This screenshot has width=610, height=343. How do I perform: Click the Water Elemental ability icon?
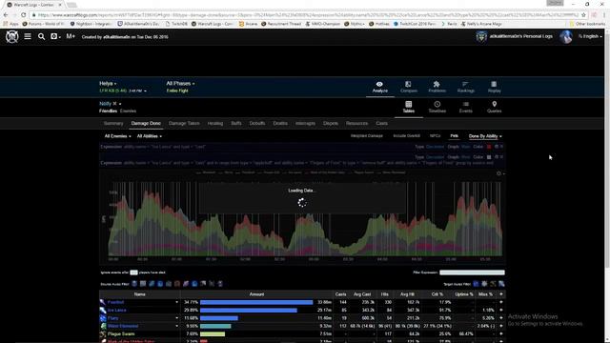(103, 326)
